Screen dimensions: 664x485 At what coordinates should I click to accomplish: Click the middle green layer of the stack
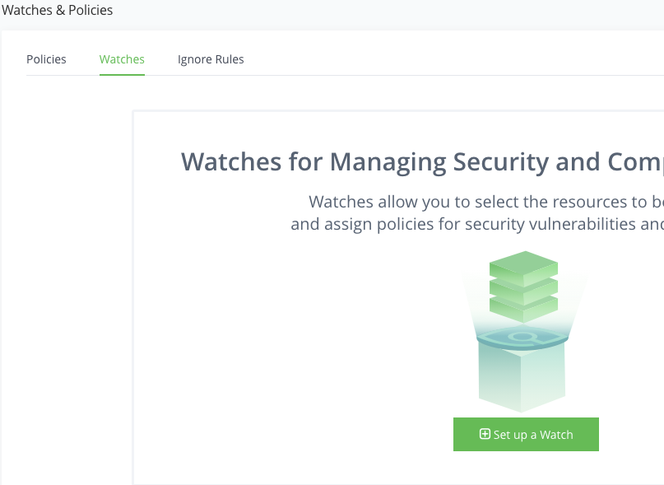[x=524, y=288]
